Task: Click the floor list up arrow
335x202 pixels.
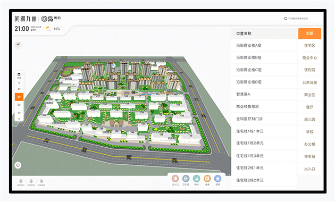Action: [19, 83]
